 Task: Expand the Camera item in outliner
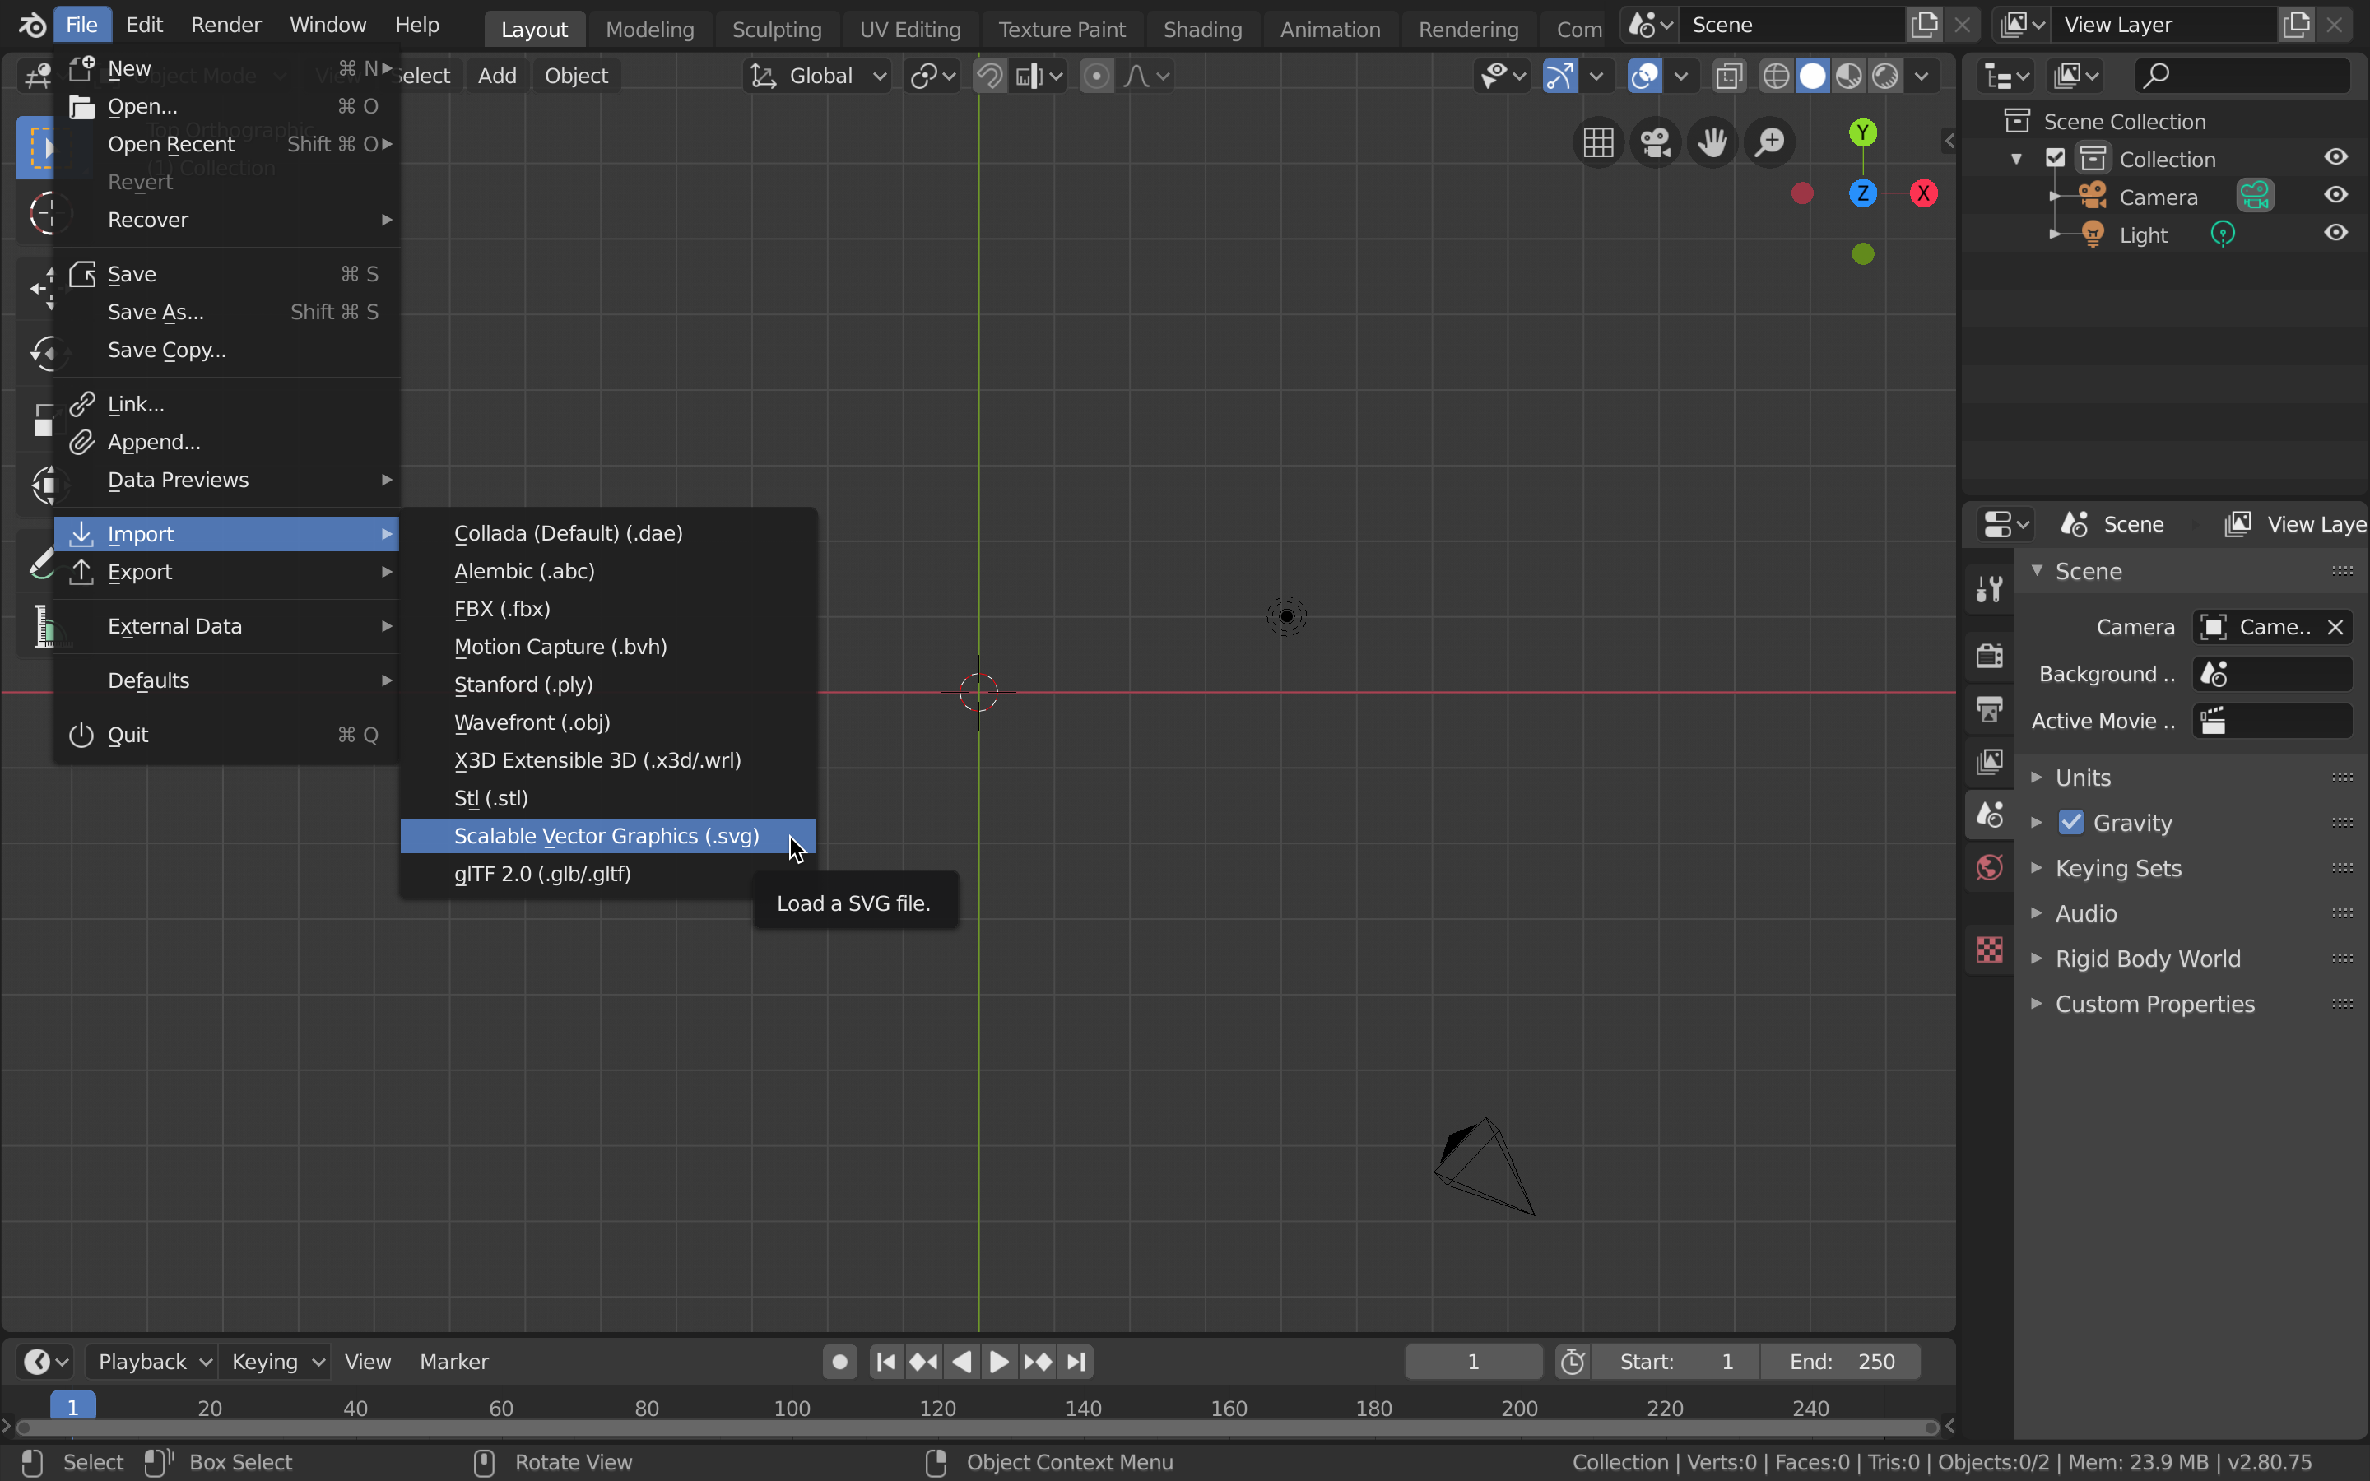[x=2055, y=196]
